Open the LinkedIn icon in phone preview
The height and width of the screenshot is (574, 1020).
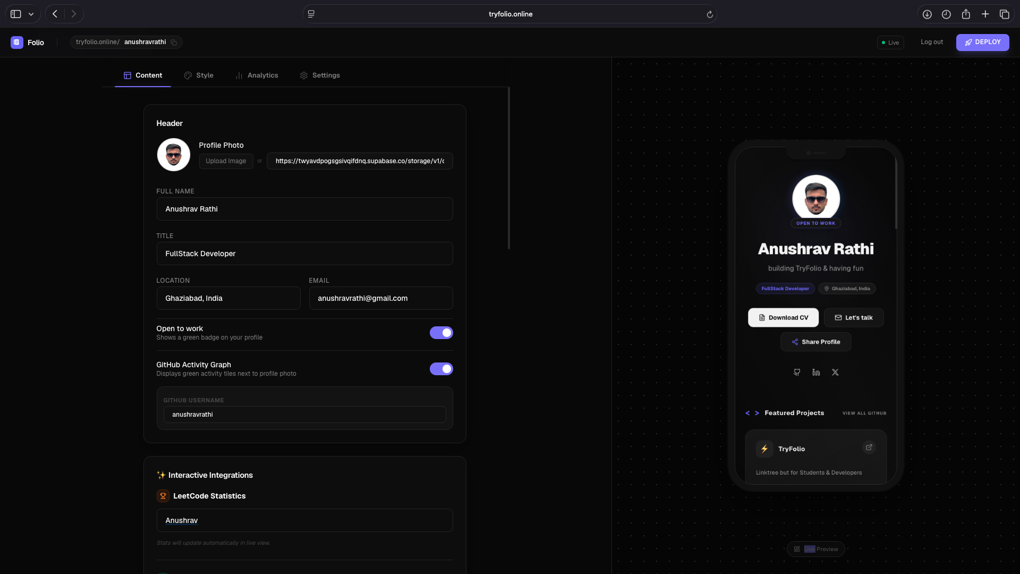click(x=816, y=373)
